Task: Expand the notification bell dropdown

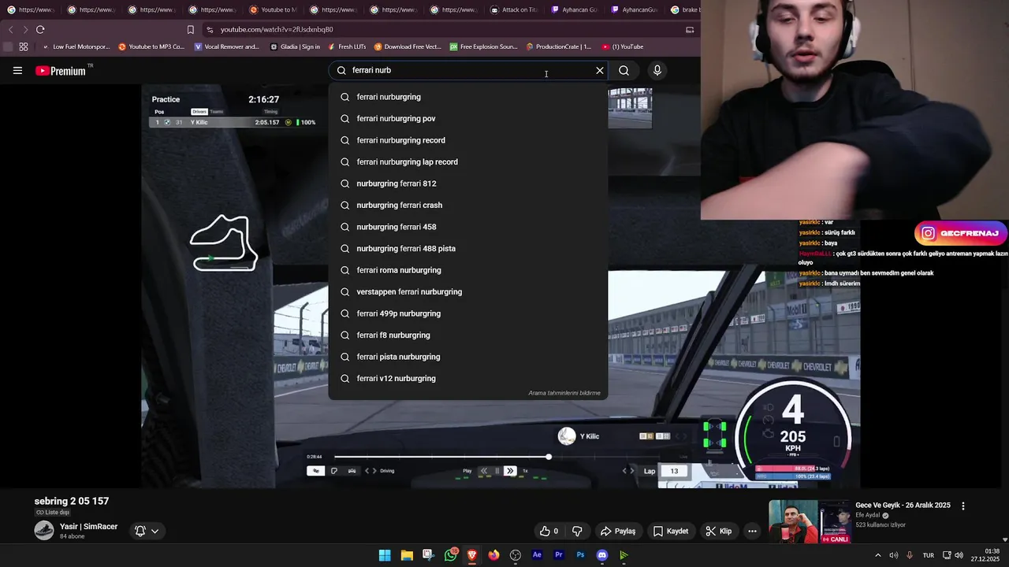Action: click(x=147, y=531)
